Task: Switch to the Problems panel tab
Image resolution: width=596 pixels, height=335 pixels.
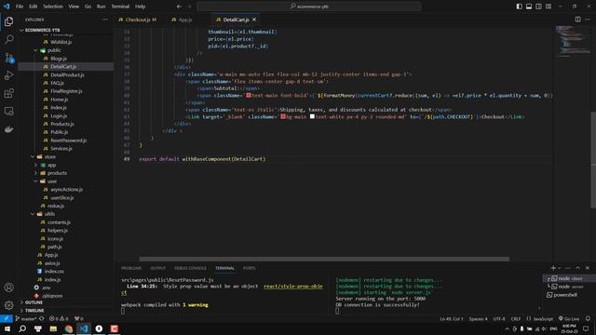Action: pos(131,268)
